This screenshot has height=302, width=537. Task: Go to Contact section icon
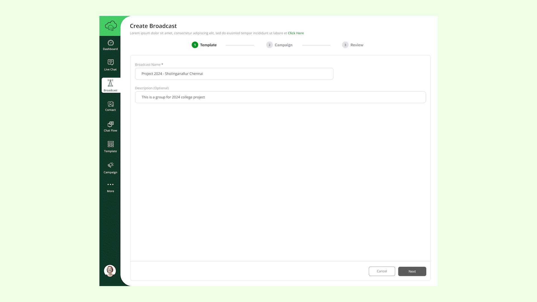pos(110,104)
